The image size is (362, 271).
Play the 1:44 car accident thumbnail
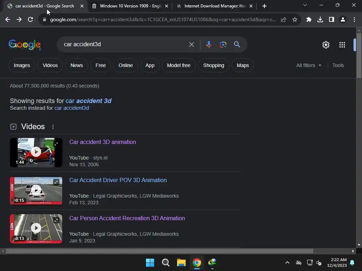click(x=36, y=152)
